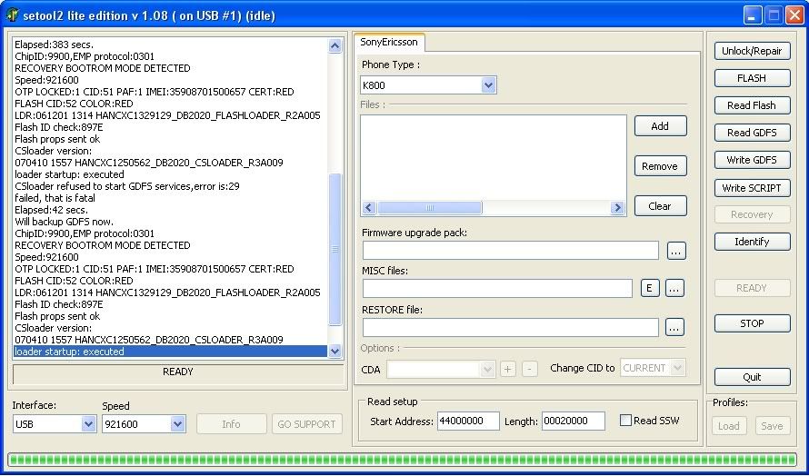Click the Unlock/Repair button
This screenshot has height=476, width=809.
click(752, 51)
